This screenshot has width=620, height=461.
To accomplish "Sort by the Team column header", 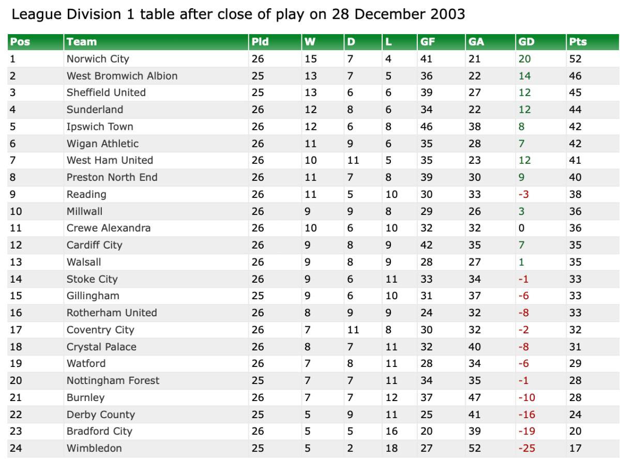I will (x=82, y=42).
